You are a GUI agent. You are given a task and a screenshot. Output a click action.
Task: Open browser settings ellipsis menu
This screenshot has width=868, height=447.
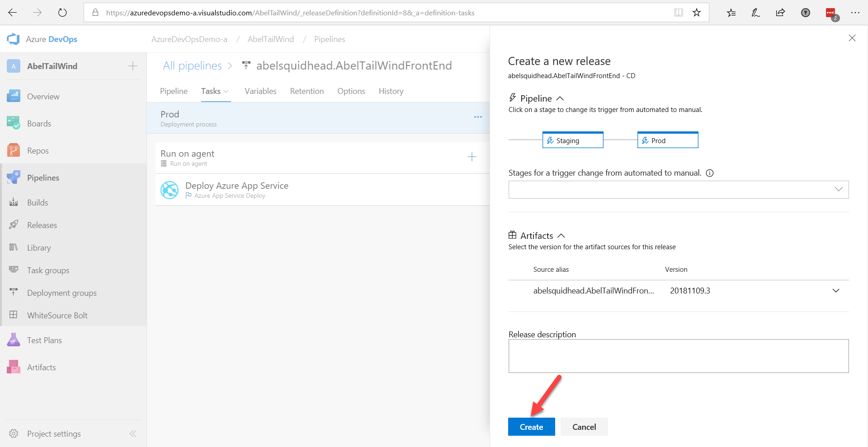click(855, 13)
